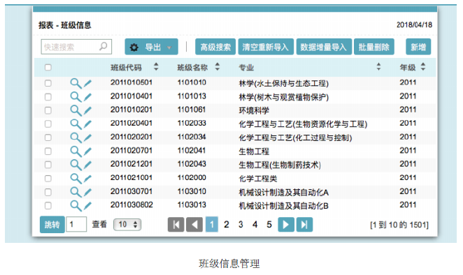The width and height of the screenshot is (463, 275).
Task: Click the 新增 button
Action: coord(418,47)
